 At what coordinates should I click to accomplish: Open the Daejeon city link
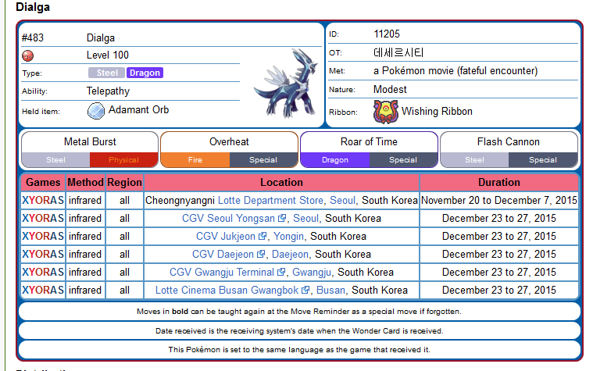[x=290, y=254]
